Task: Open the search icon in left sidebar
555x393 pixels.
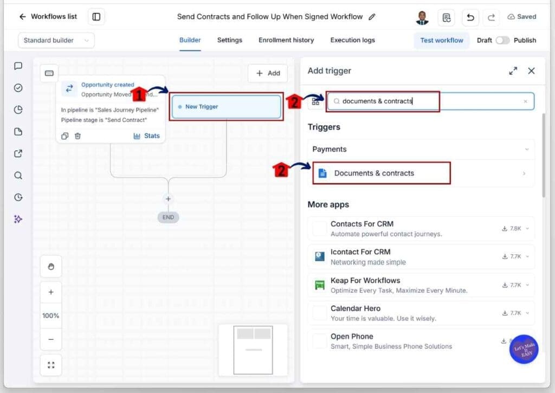Action: click(x=18, y=176)
